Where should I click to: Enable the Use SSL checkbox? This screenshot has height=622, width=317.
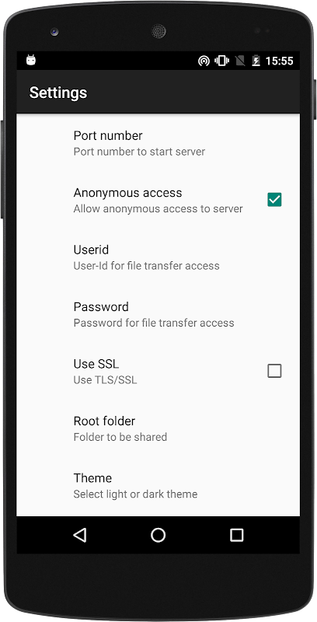coord(274,371)
